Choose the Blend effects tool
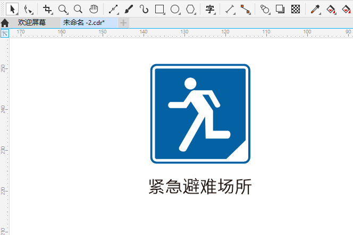Viewport: 353px width, 235px height. click(x=265, y=9)
